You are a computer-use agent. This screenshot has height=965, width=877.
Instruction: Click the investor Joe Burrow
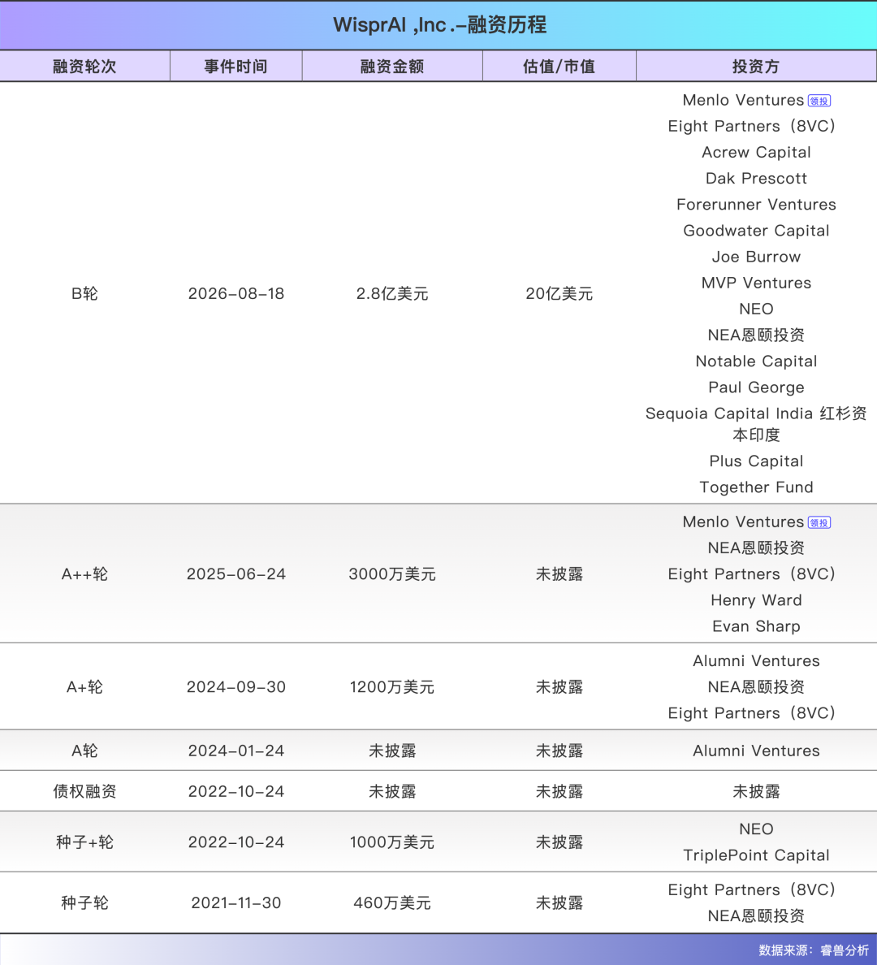point(756,257)
